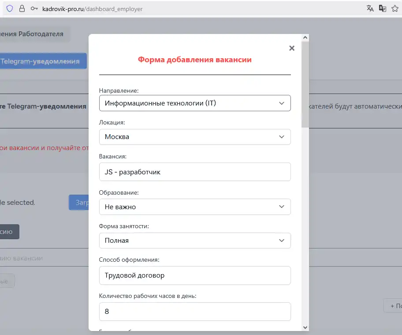402x335 pixels.
Task: Click the tracking protection shield icon
Action: (10, 9)
